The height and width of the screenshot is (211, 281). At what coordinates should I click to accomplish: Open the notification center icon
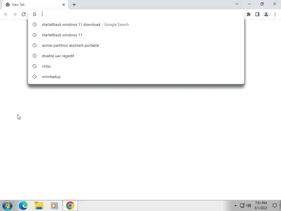tap(274, 206)
